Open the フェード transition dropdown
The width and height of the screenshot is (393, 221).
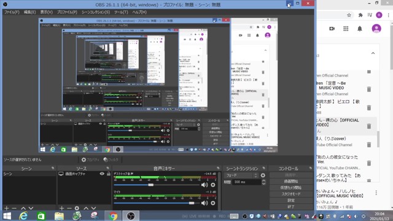point(241,176)
